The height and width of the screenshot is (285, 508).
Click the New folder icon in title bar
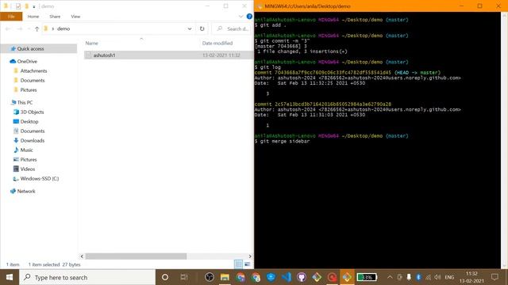pos(26,6)
